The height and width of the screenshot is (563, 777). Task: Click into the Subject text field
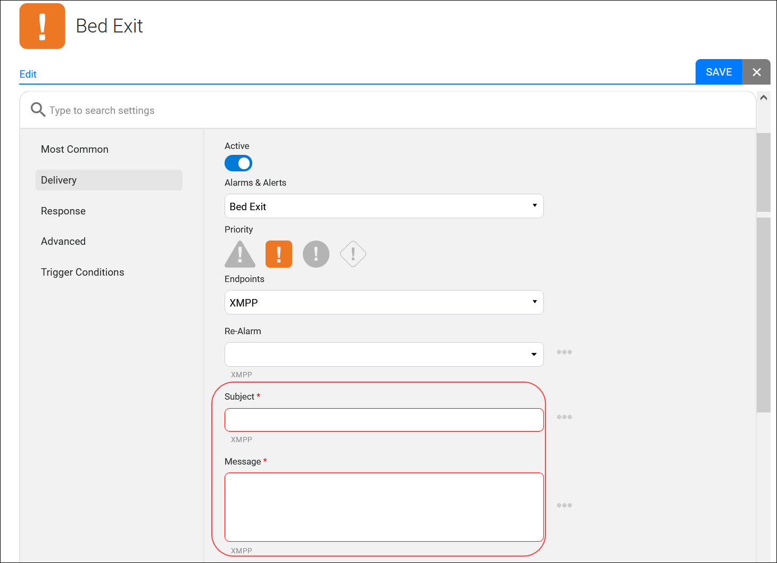pos(384,420)
